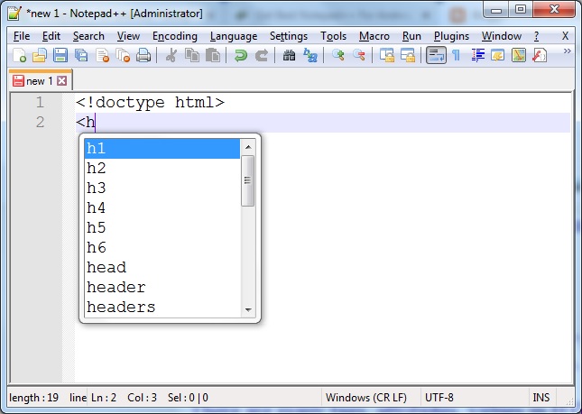Image resolution: width=582 pixels, height=414 pixels.
Task: Open the Run menu
Action: tap(411, 36)
